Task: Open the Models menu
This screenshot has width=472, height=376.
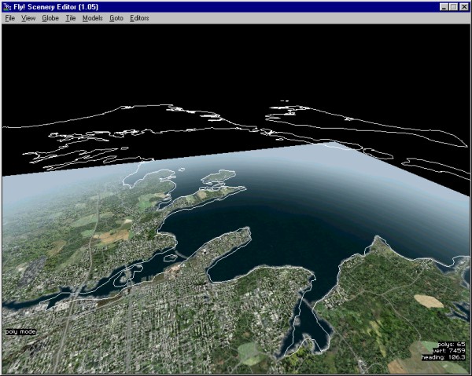Action: [92, 18]
